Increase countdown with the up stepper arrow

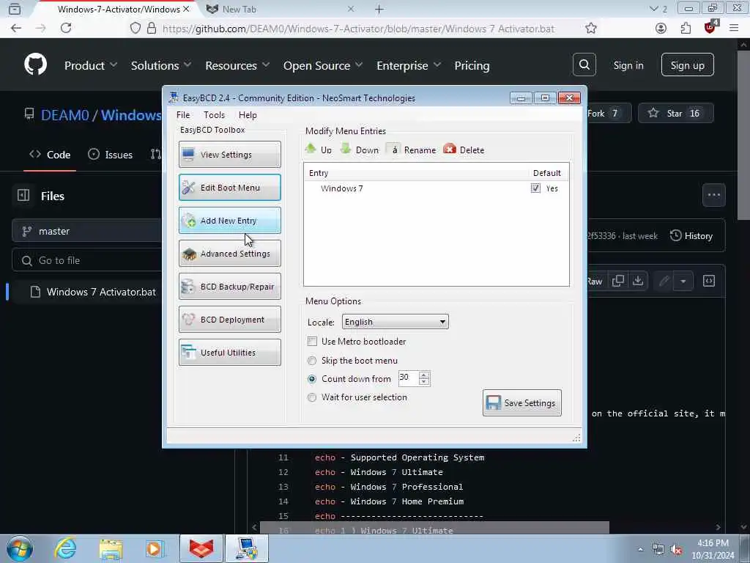click(x=424, y=375)
